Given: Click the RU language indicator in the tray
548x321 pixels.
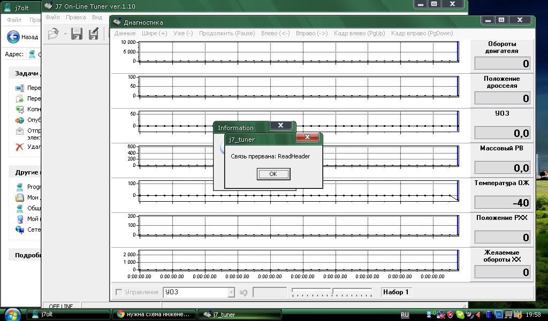Looking at the screenshot, I should point(405,315).
